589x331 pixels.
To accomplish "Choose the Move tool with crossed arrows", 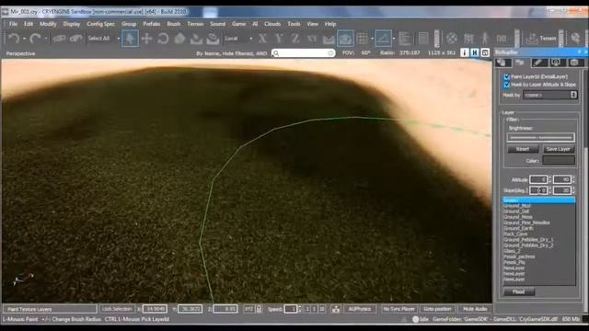I will (147, 39).
